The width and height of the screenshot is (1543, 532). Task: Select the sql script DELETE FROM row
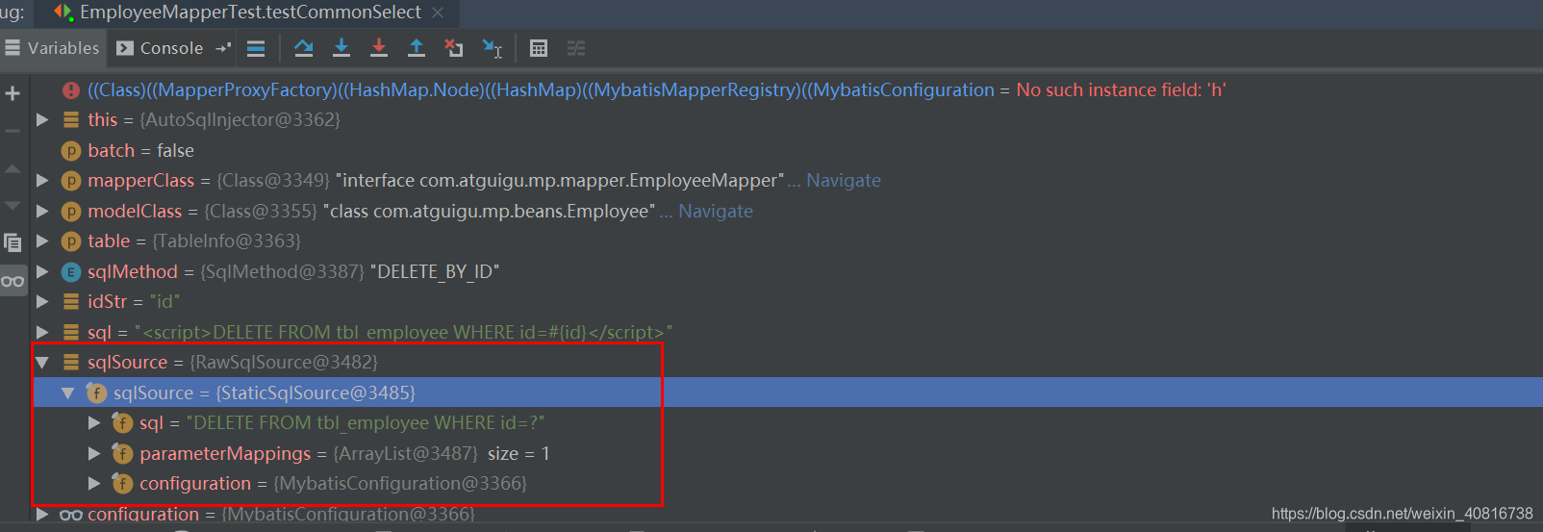click(787, 332)
